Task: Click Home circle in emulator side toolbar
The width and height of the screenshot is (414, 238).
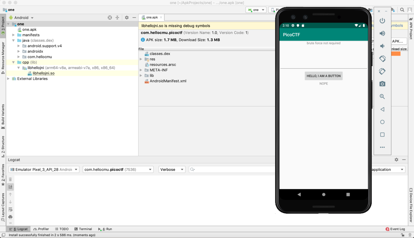Action: click(382, 122)
